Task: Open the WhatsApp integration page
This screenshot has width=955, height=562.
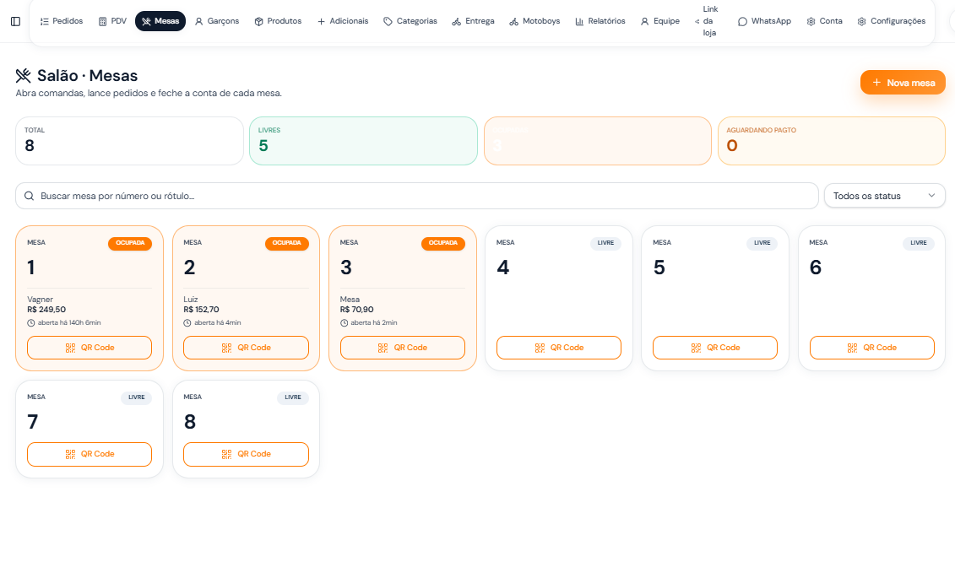Action: (x=764, y=21)
